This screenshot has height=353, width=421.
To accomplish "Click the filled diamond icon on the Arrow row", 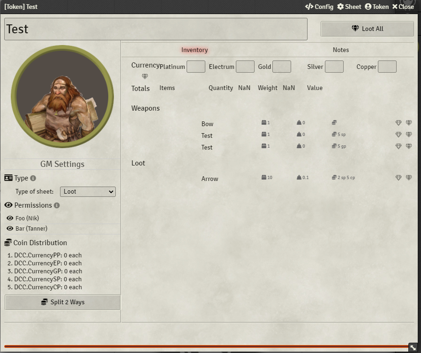I will coord(409,177).
